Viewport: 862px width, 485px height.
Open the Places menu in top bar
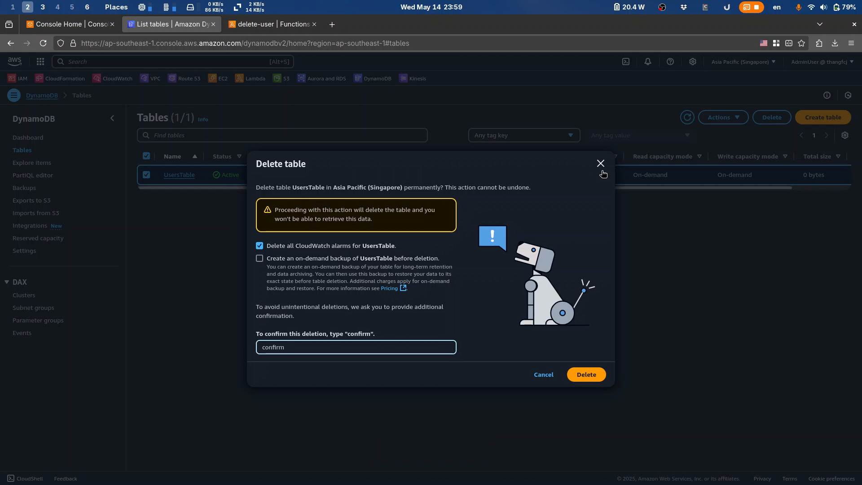tap(116, 7)
